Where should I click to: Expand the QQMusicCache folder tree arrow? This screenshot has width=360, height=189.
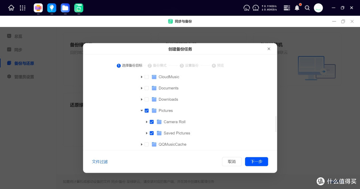pos(141,144)
